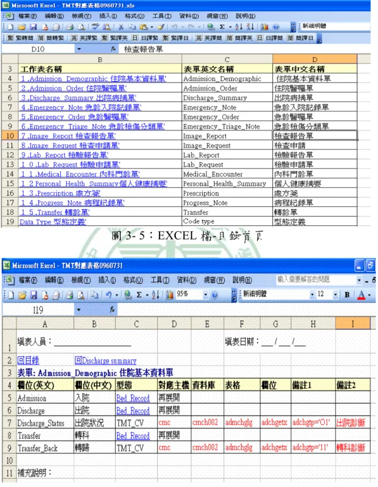Select cell 急診檢傷分類單 in column D
This screenshot has width=378, height=487.
click(x=314, y=127)
